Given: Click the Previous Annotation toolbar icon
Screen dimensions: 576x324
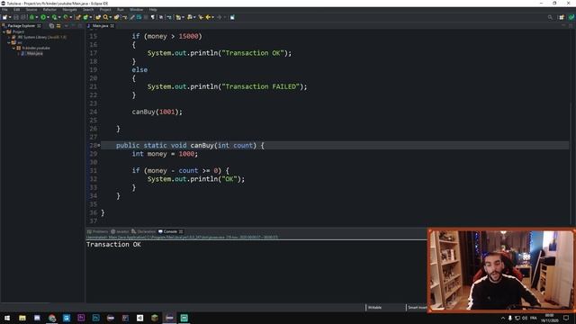Looking at the screenshot, I should tap(189, 17).
